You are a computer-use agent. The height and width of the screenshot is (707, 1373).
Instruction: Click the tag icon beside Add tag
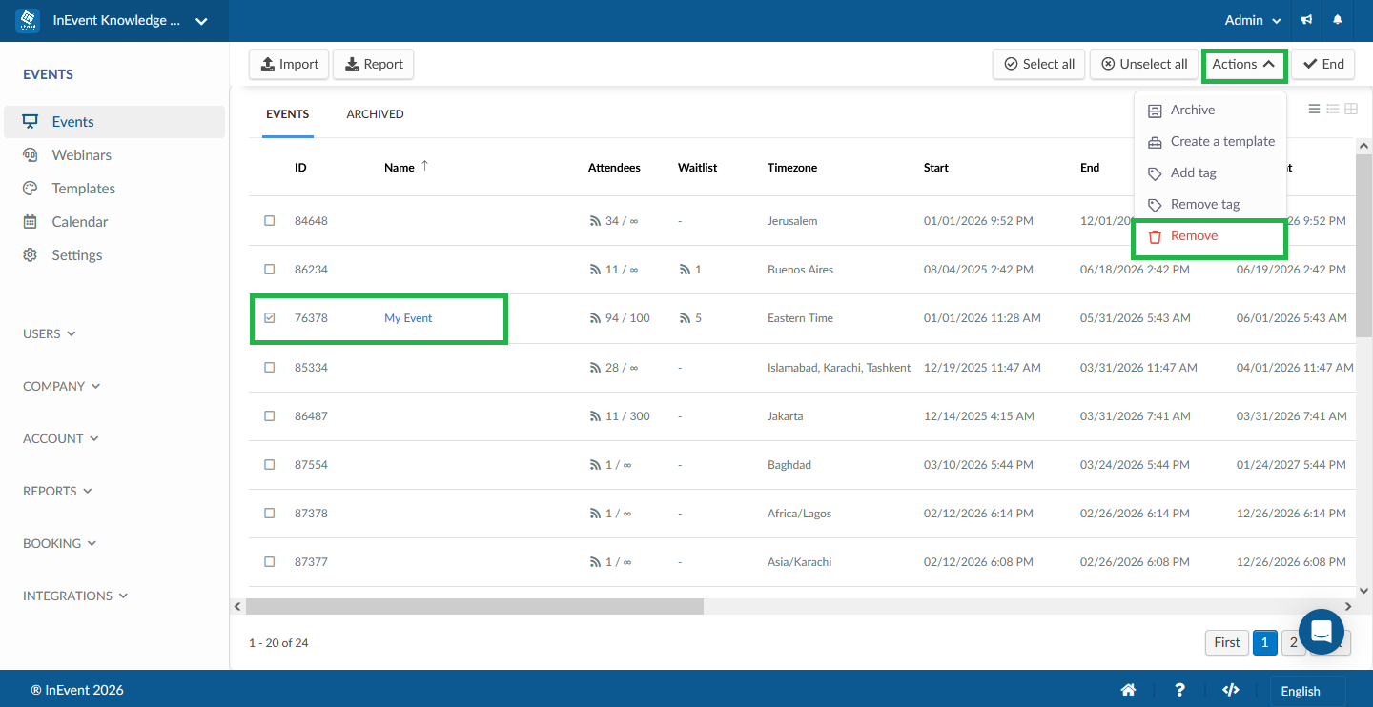coord(1155,173)
